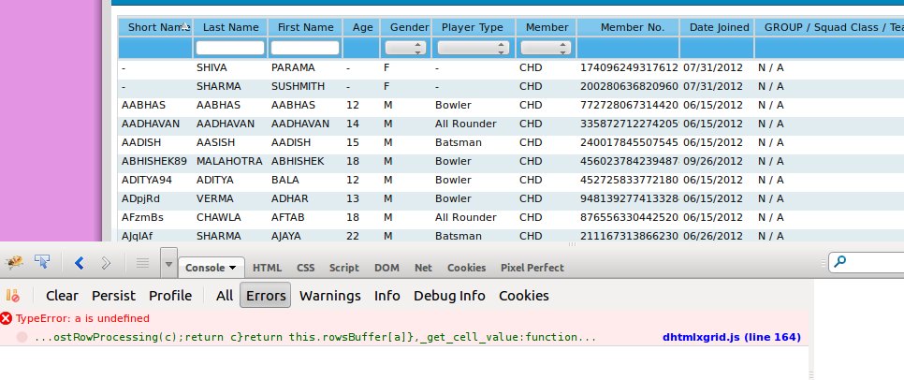Click the Clear console button
The height and width of the screenshot is (380, 904).
tap(62, 295)
